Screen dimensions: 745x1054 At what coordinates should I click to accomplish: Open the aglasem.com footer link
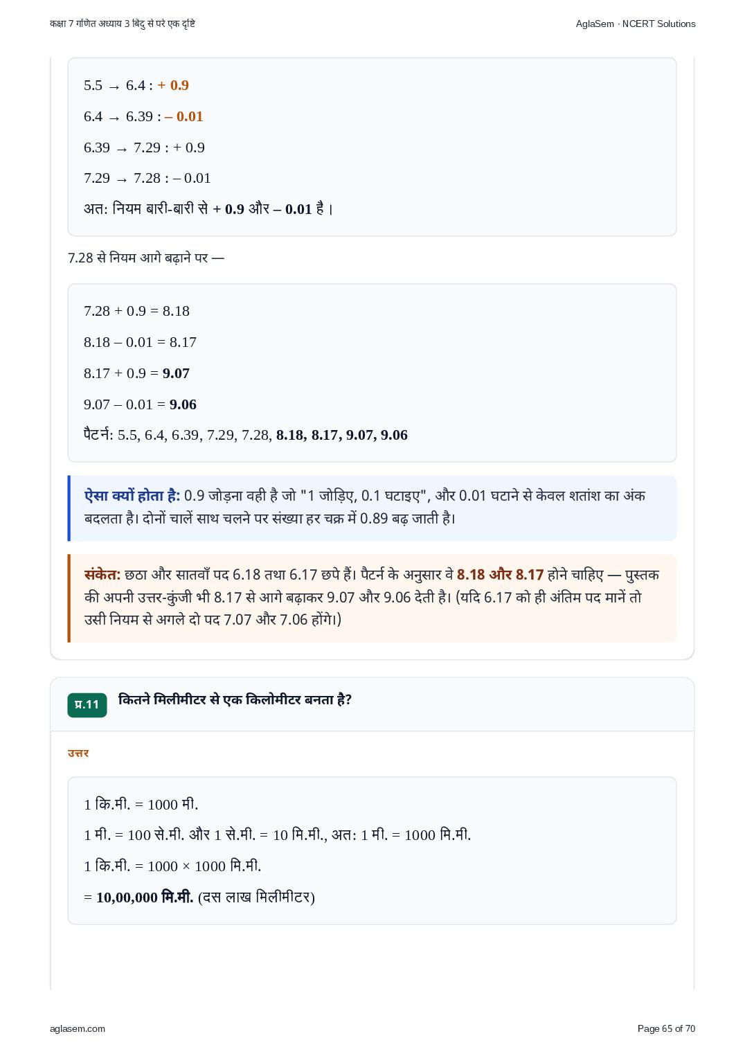click(78, 1028)
